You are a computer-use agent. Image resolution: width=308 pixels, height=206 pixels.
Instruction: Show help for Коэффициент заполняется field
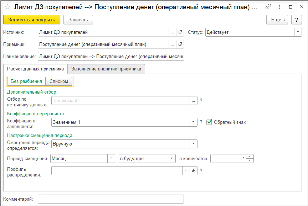pyautogui.click(x=201, y=122)
